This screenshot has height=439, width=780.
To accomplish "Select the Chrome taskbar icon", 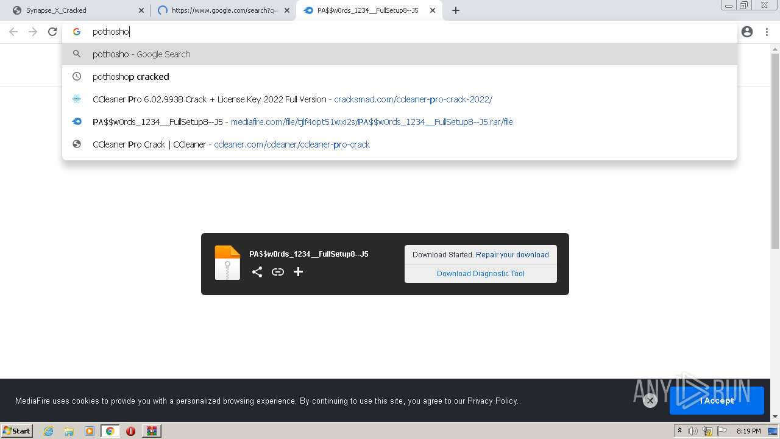I will click(x=110, y=431).
